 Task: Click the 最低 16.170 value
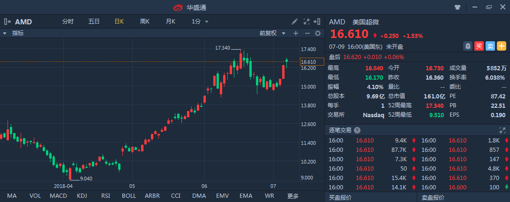click(375, 77)
